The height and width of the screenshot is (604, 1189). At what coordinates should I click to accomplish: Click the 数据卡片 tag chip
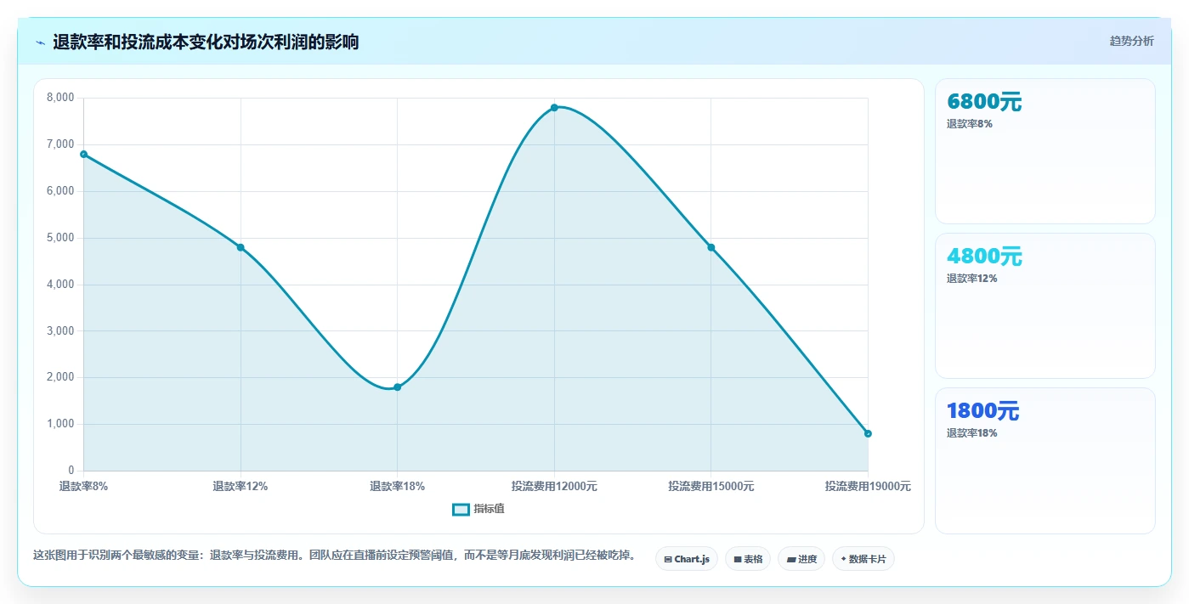pyautogui.click(x=863, y=559)
